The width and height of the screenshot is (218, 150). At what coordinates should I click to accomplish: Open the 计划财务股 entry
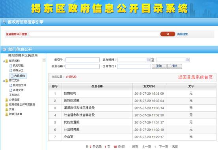coord(72,129)
